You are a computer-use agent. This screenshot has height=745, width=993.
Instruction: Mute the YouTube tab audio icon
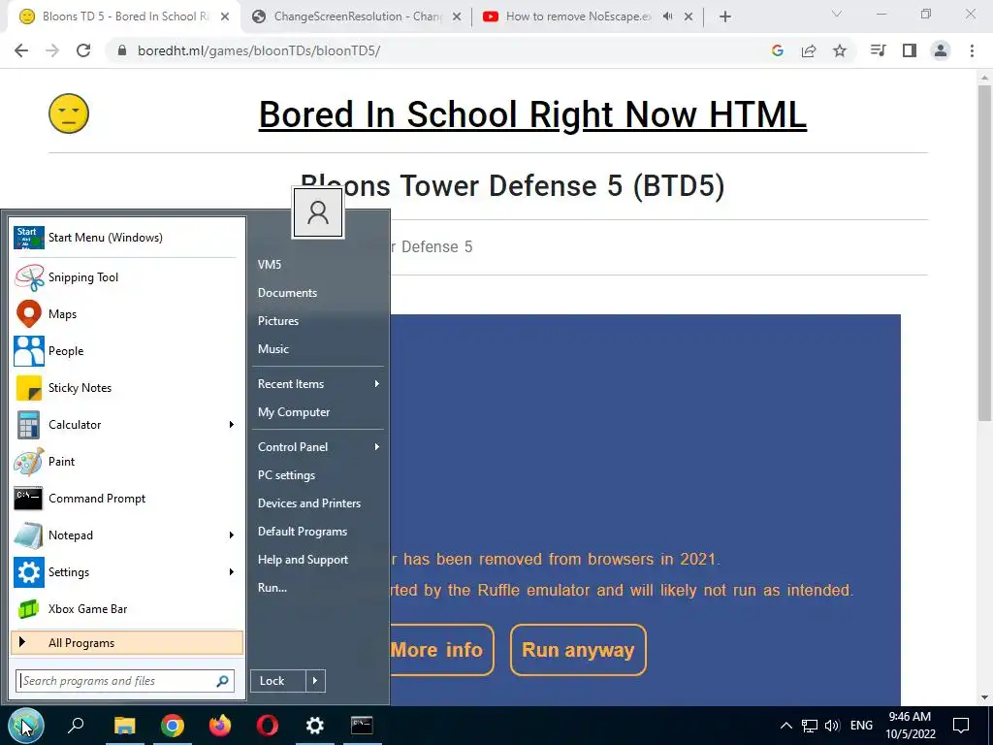pyautogui.click(x=667, y=16)
